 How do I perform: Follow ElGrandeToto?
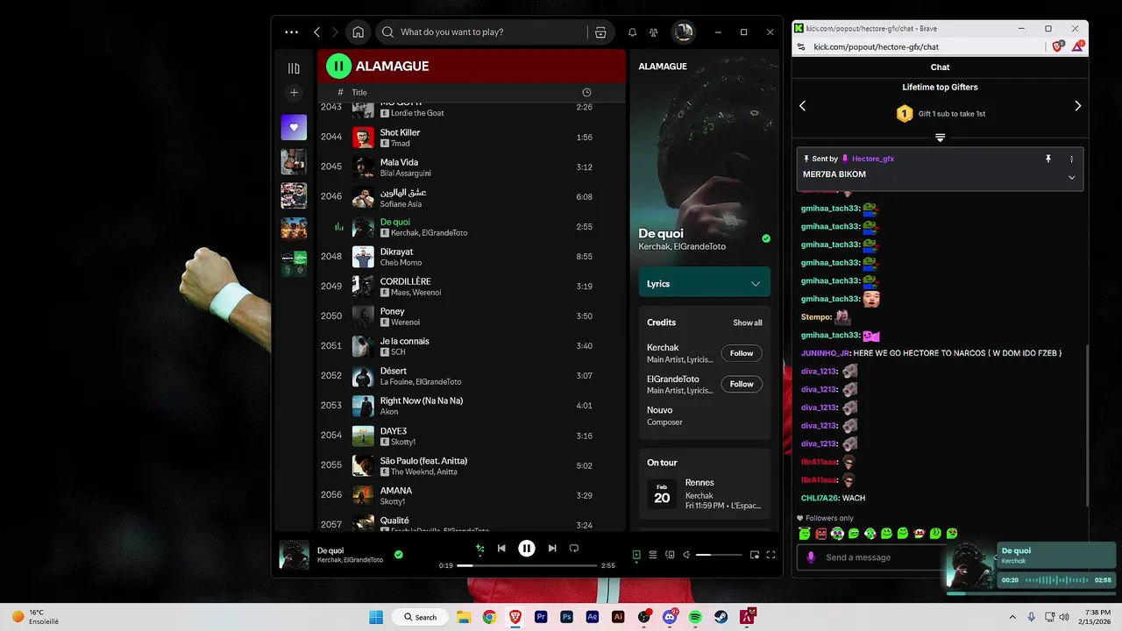742,384
